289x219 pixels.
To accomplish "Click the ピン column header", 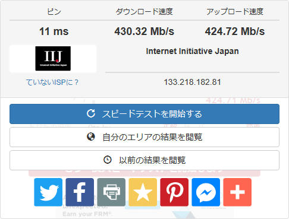I will (x=54, y=11).
